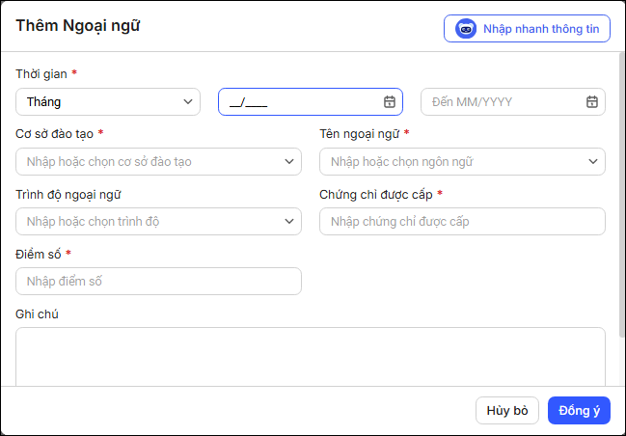The image size is (626, 436).
Task: Click the Đến MM/YYYY date input
Action: [x=513, y=102]
